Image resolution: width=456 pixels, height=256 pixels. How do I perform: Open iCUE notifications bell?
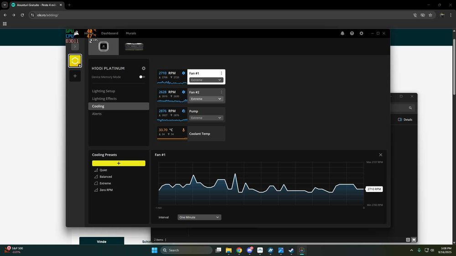tap(342, 33)
